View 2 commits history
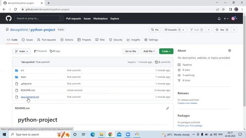 click(163, 62)
